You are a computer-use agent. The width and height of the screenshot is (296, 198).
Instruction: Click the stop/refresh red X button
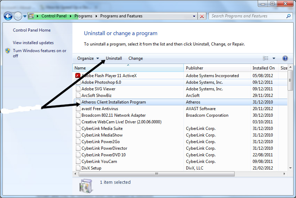pyautogui.click(x=202, y=16)
